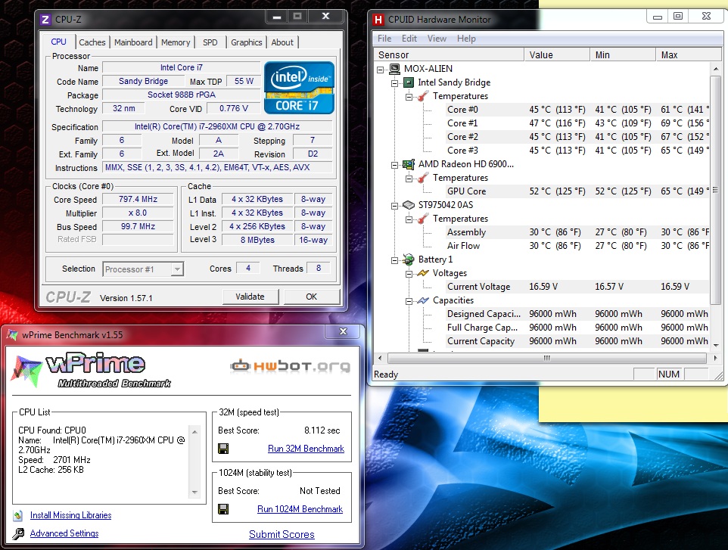Run the 32M Benchmark in wPrime
Screen dimensions: 728x550
tap(306, 449)
